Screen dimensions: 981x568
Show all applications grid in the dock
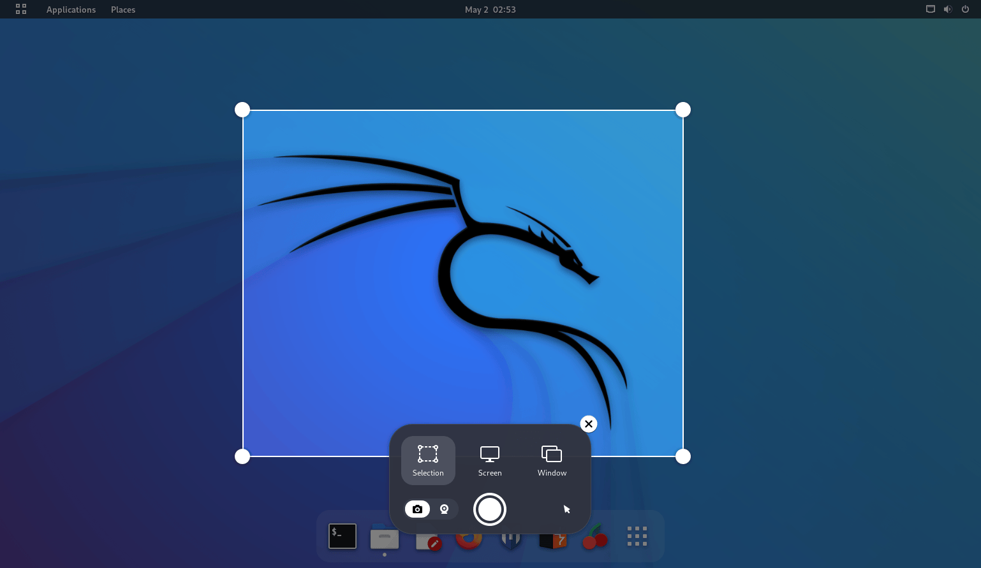(637, 536)
